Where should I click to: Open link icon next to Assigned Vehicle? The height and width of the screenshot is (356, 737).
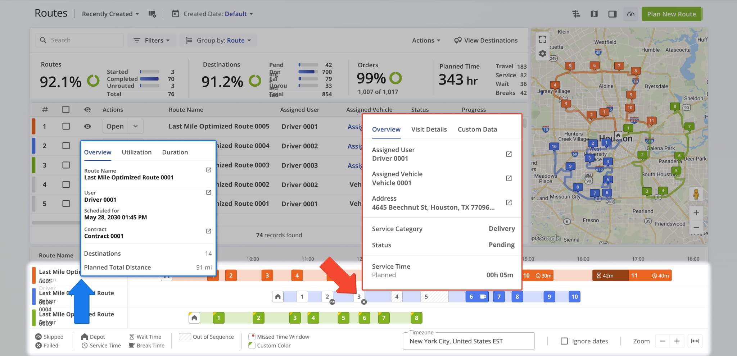(508, 178)
